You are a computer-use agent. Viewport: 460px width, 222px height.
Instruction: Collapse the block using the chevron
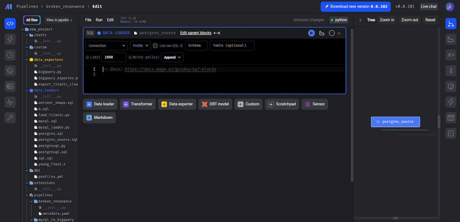[339, 33]
